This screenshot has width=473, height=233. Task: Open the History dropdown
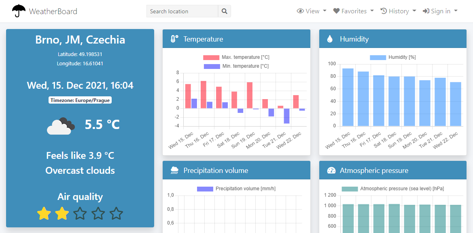coord(398,11)
